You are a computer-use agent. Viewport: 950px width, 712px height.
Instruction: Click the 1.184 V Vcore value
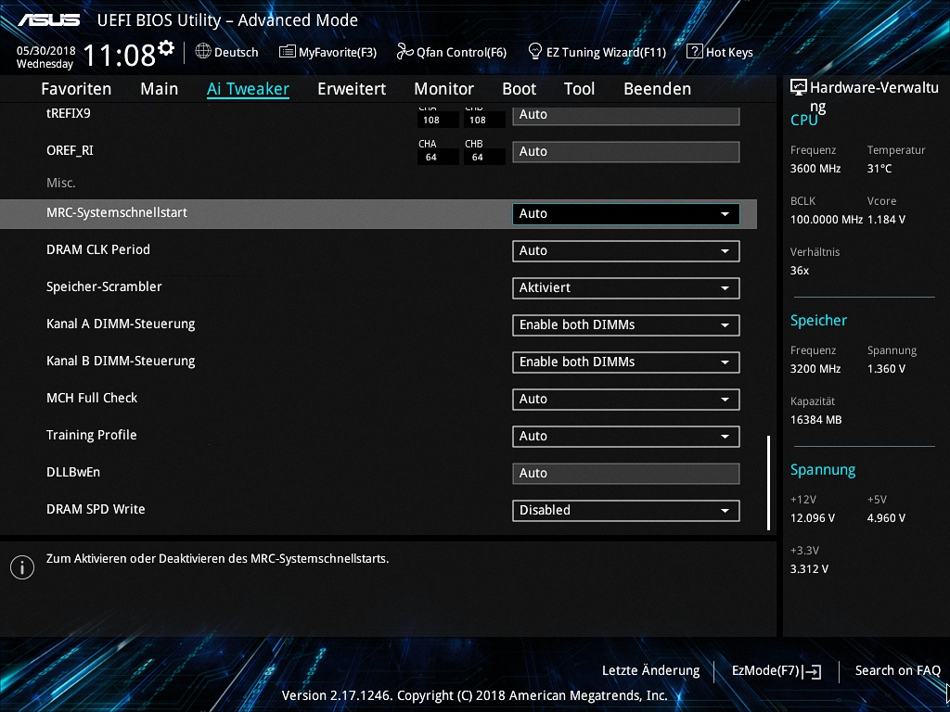pos(886,220)
